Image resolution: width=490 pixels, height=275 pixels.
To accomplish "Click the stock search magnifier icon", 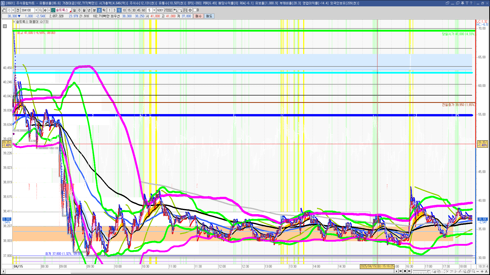I will tap(40, 10).
